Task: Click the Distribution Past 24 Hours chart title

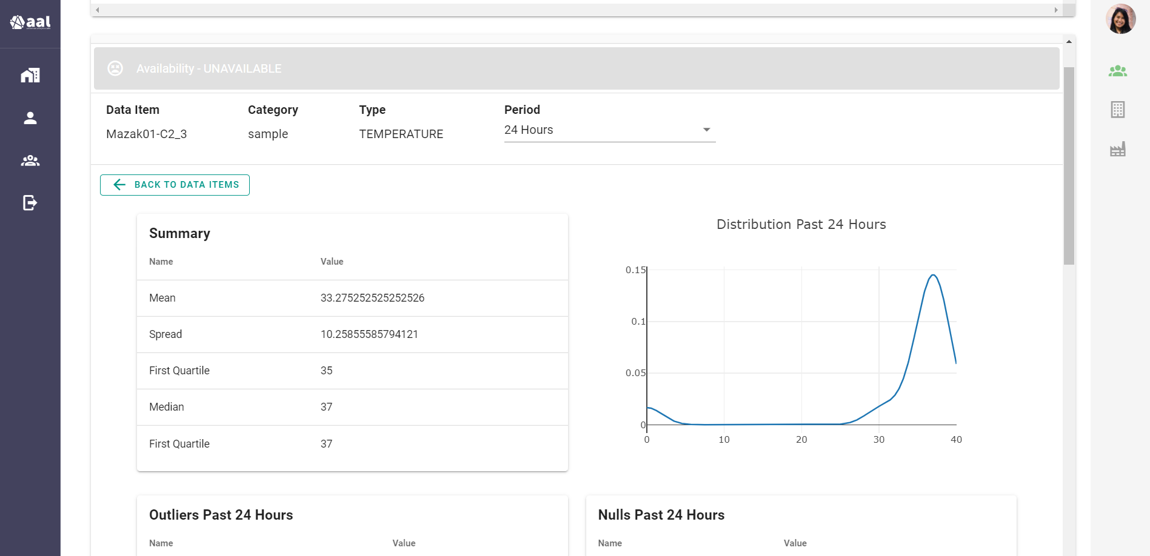Action: pyautogui.click(x=801, y=225)
